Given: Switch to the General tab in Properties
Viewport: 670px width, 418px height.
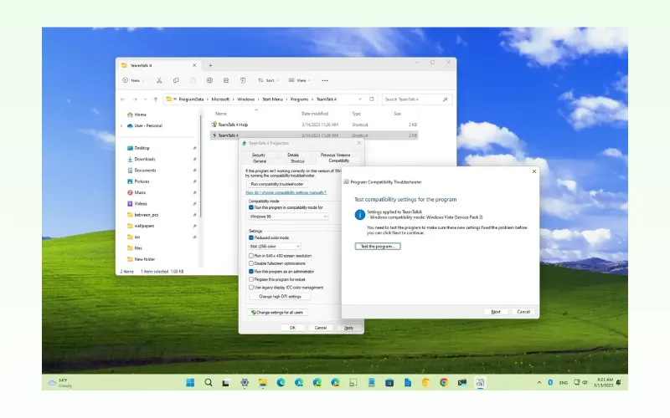Looking at the screenshot, I should [x=260, y=161].
